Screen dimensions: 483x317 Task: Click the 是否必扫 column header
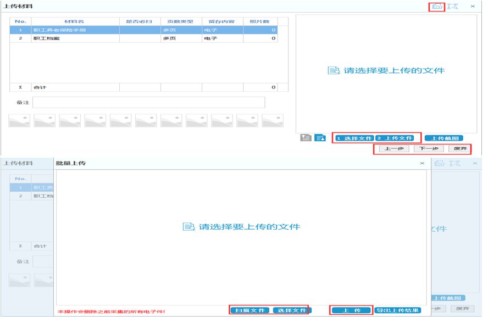click(x=140, y=21)
